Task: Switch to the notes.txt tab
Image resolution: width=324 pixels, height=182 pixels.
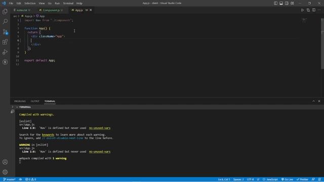Action: point(22,10)
